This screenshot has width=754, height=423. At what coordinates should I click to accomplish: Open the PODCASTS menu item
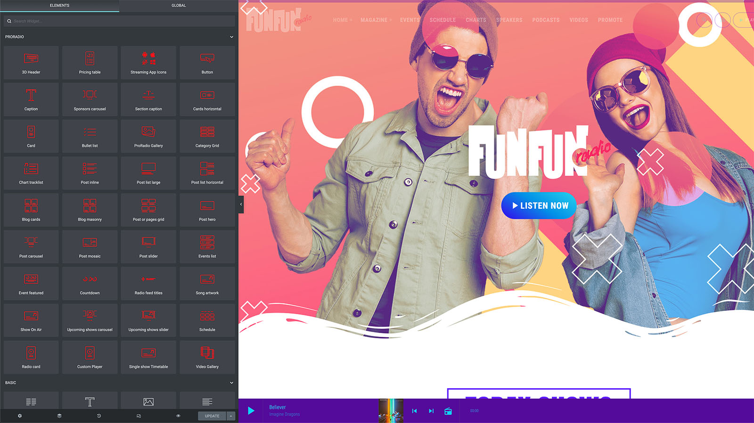click(546, 20)
